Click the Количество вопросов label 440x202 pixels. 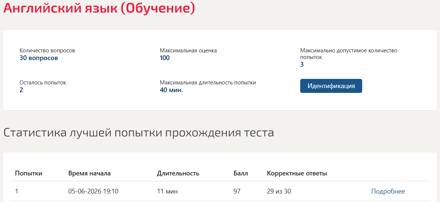48,51
